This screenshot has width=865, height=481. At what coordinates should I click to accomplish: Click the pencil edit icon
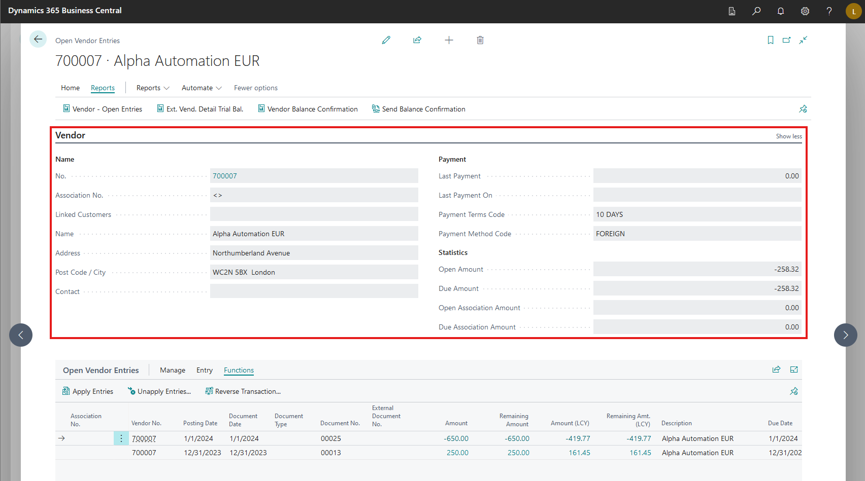[386, 40]
